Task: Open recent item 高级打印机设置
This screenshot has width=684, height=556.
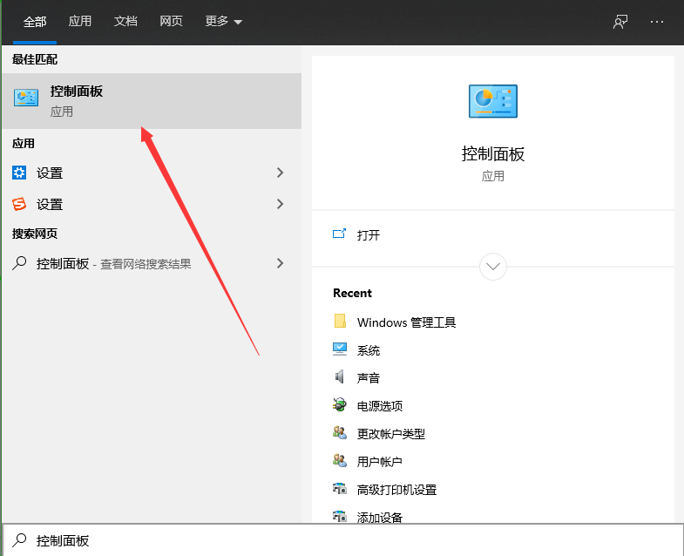Action: coord(397,490)
